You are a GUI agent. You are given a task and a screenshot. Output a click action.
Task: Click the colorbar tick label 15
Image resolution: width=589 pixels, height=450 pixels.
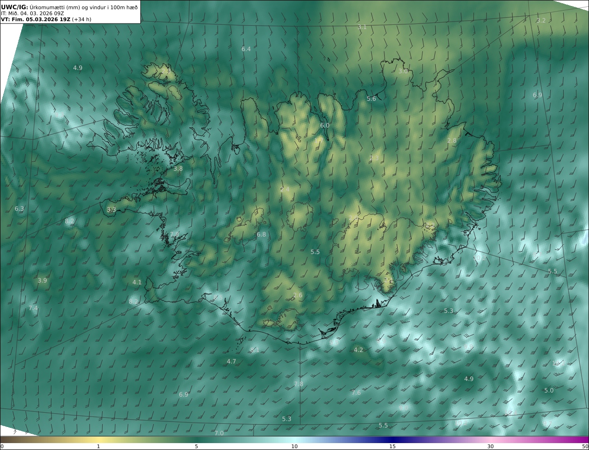point(393,446)
